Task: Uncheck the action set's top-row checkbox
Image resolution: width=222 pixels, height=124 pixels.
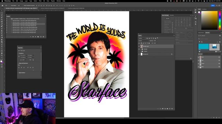Action: (x=7, y=19)
